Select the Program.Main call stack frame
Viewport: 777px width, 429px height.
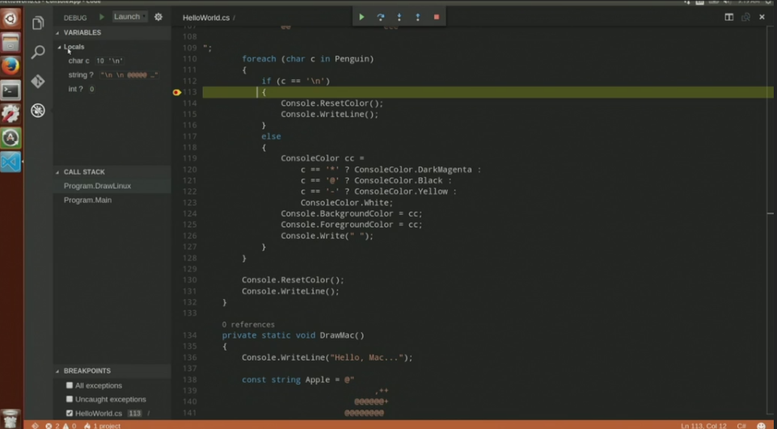[87, 200]
